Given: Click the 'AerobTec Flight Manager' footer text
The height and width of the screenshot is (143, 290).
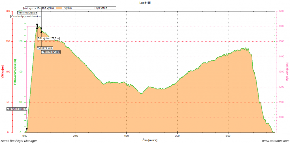Looking at the screenshot, I should (x=19, y=141).
